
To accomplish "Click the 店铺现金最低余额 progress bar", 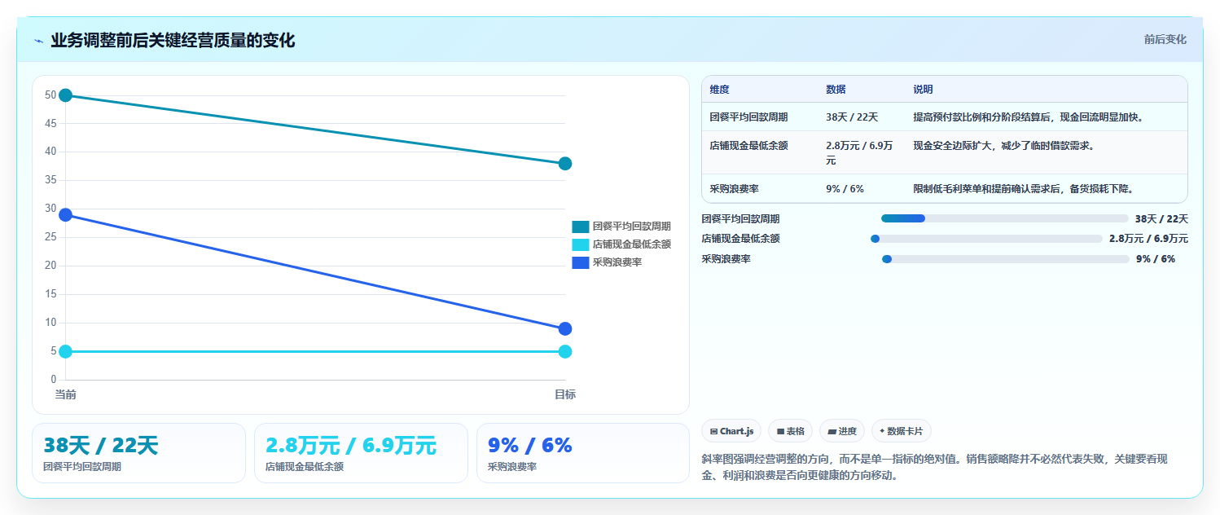I will pos(986,239).
